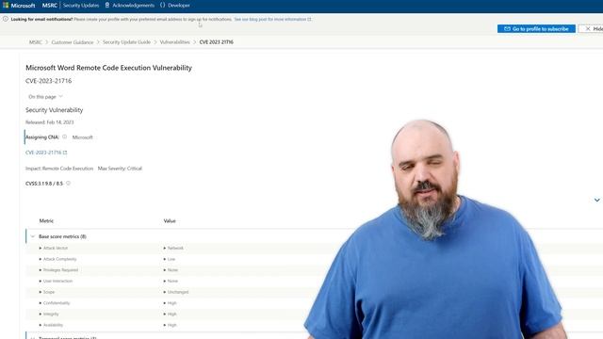Click the envelope icon on subscribe button
The image size is (603, 339).
pyautogui.click(x=507, y=29)
